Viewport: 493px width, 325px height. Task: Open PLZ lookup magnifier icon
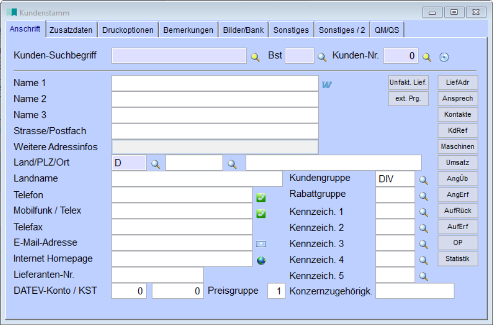point(232,164)
